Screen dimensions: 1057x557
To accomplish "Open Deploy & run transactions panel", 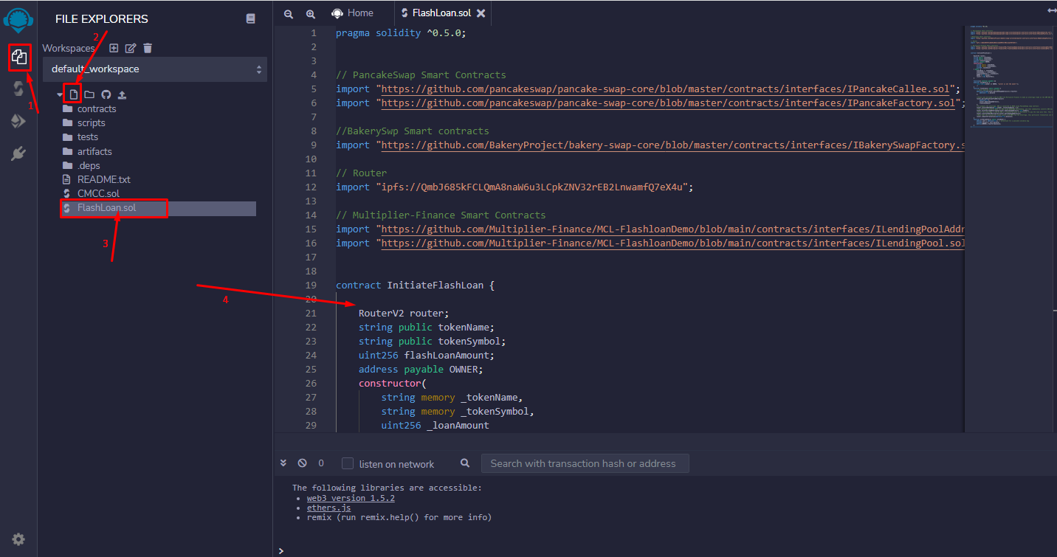I will coord(18,122).
